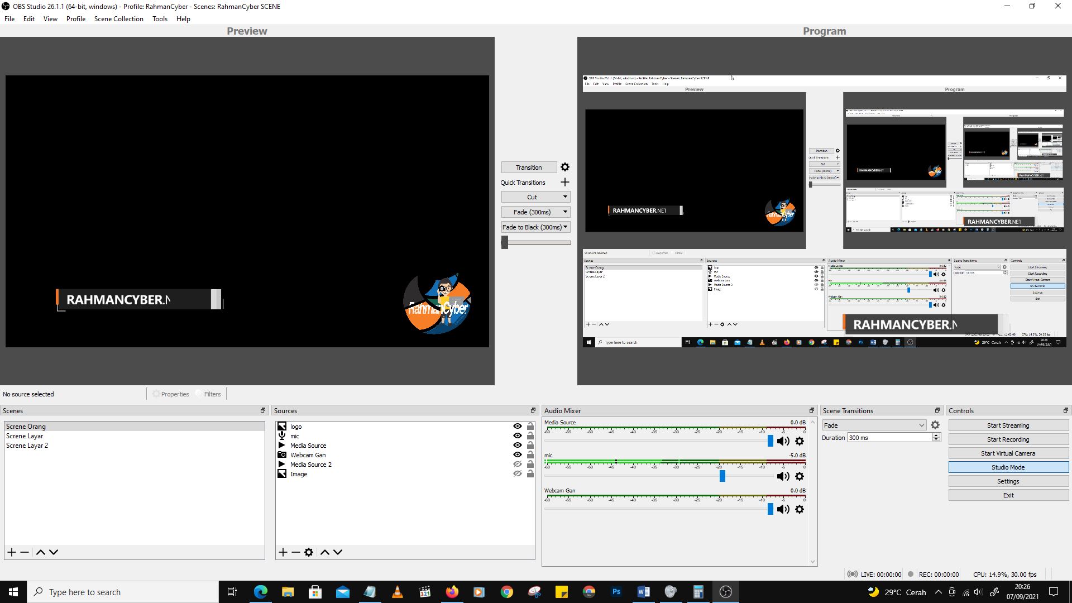Open the Tools menu

coord(160,18)
